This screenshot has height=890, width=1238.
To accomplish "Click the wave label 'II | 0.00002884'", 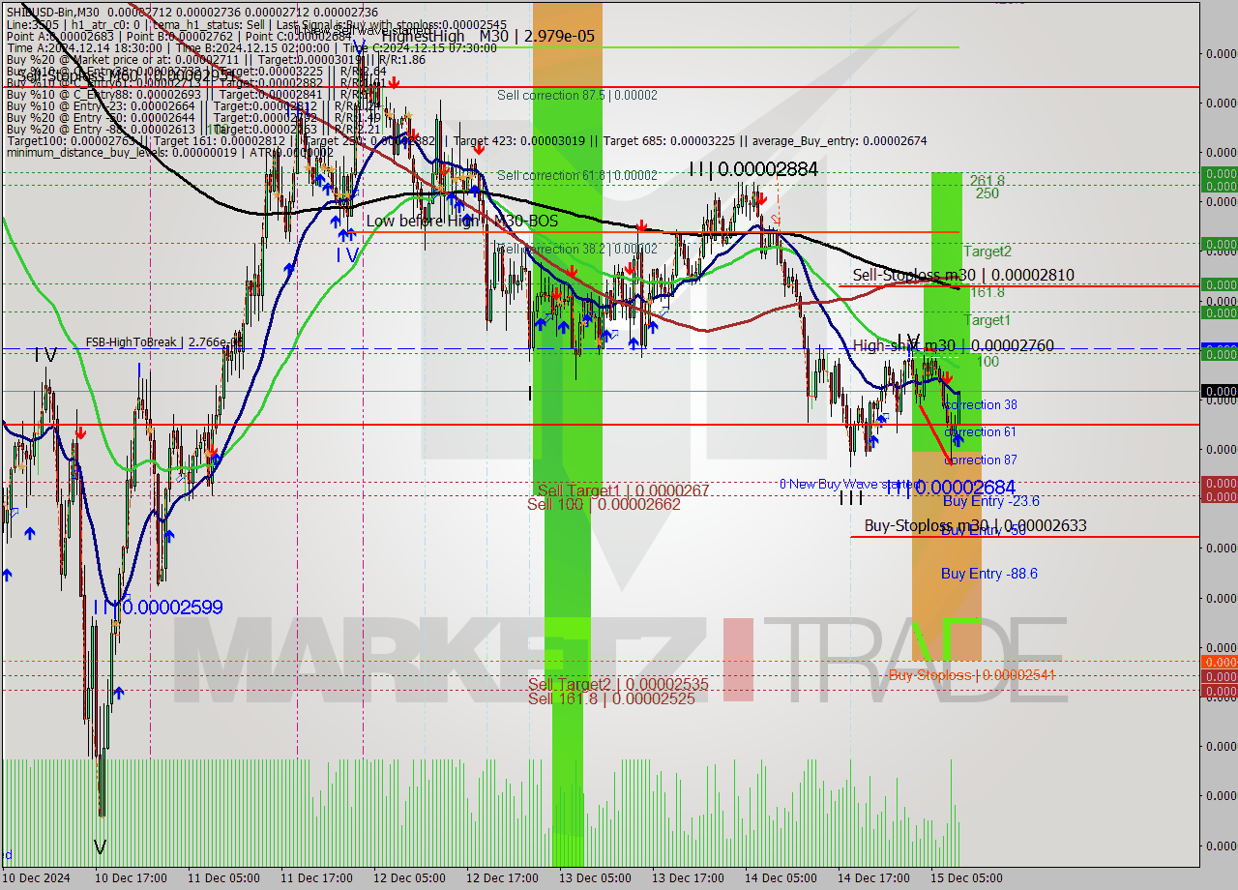I will tap(753, 169).
